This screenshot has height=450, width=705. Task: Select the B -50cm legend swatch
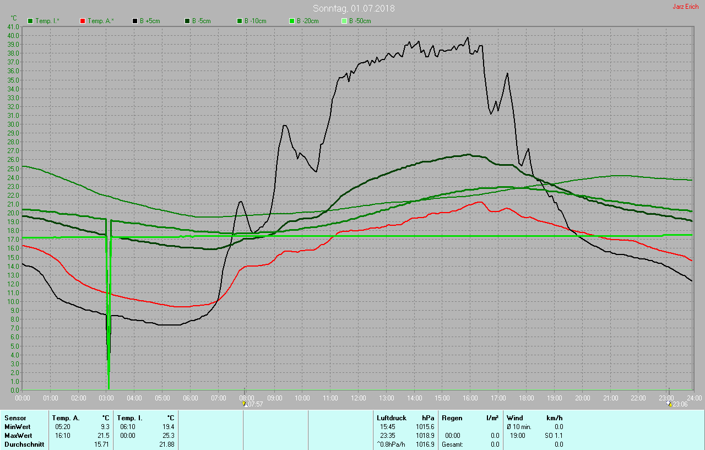pyautogui.click(x=344, y=21)
